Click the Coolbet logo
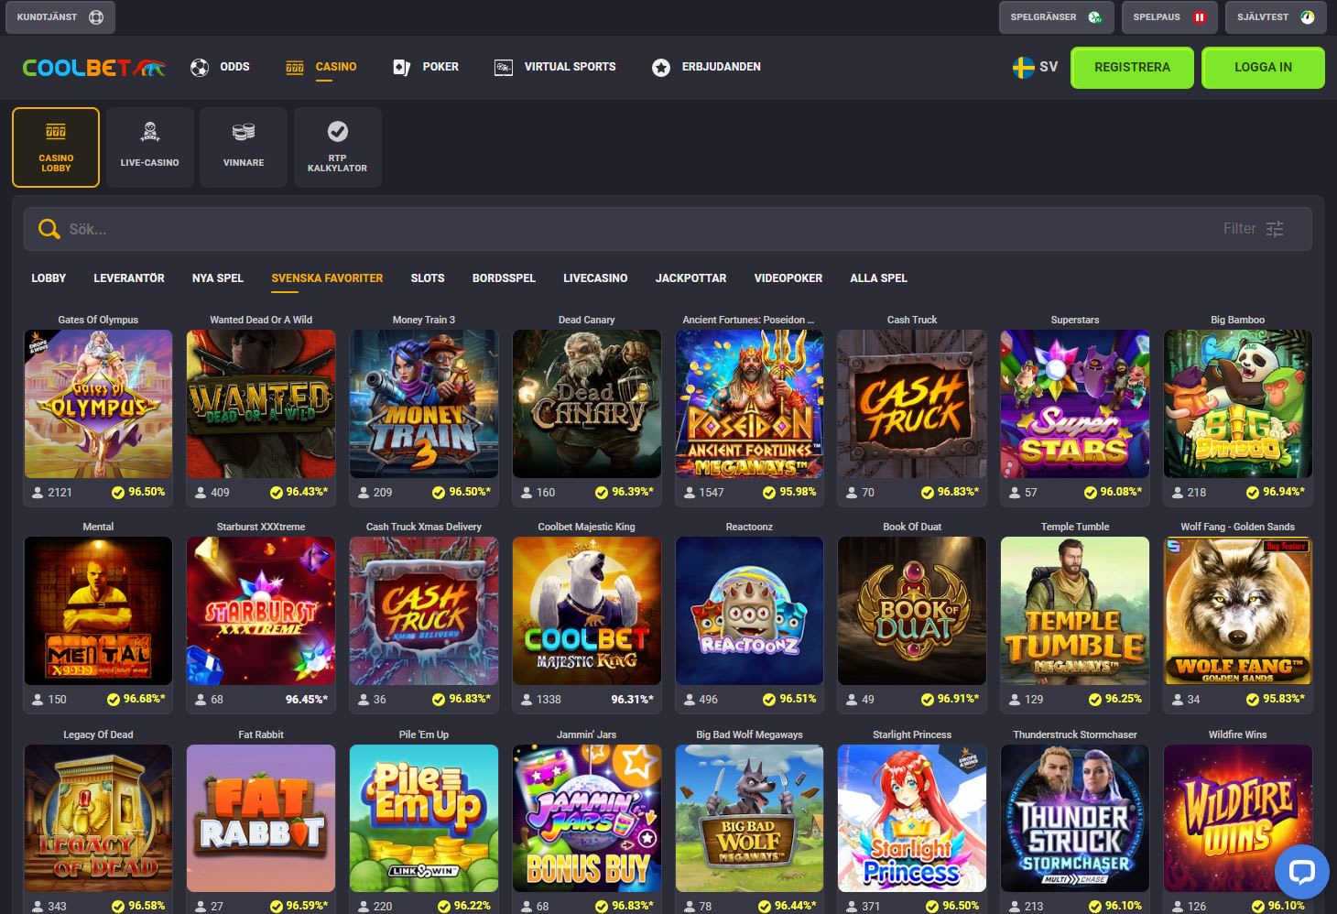 tap(92, 67)
